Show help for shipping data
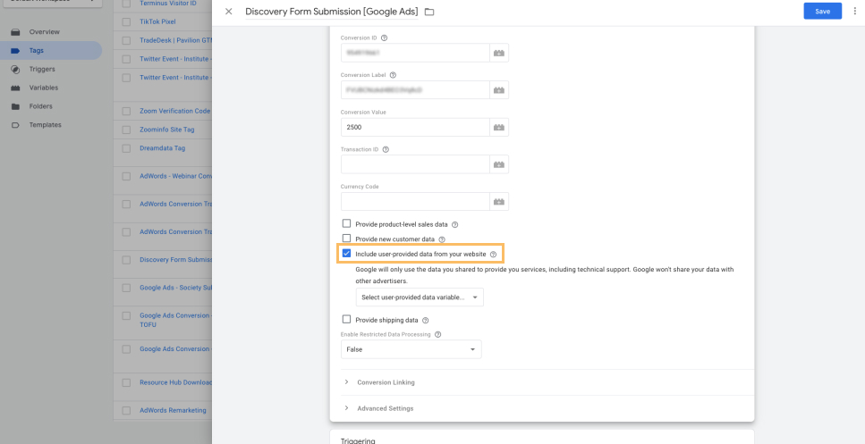This screenshot has height=444, width=865. 425,320
